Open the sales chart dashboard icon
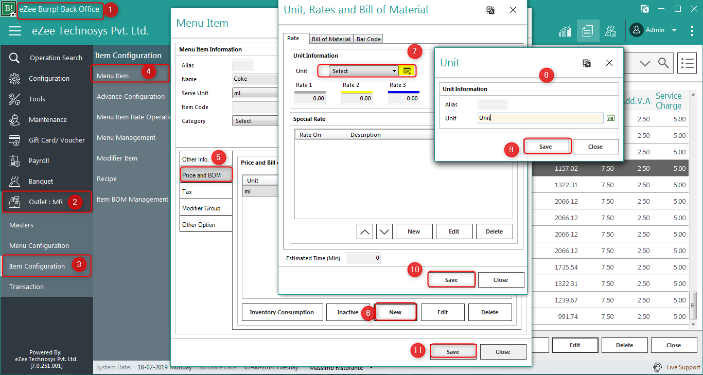 (x=565, y=31)
